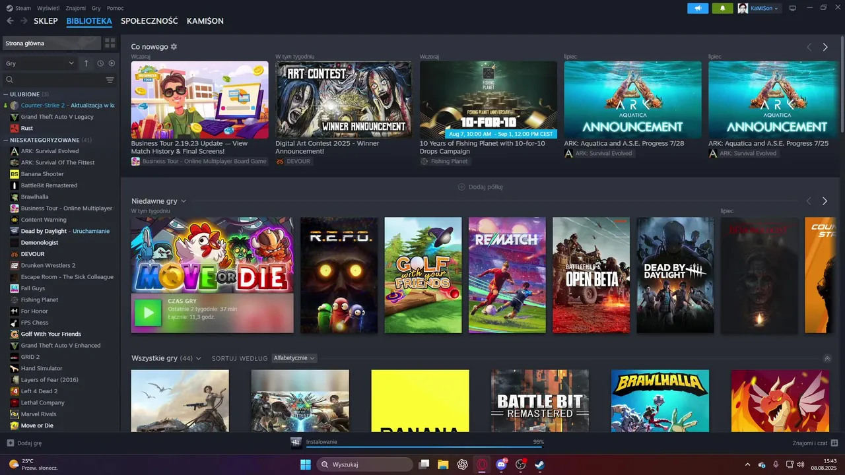845x475 pixels.
Task: Go forward with the navigation arrow
Action: (24, 21)
